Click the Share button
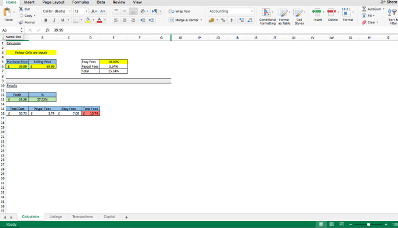The image size is (398, 228). (389, 2)
